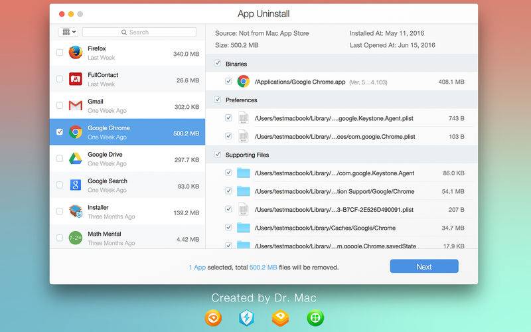Click the Firefox app icon

click(x=75, y=52)
